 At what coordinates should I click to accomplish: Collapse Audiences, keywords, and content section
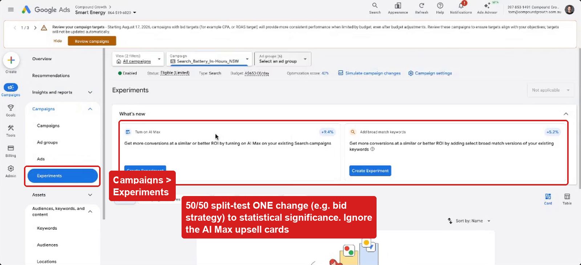point(90,212)
